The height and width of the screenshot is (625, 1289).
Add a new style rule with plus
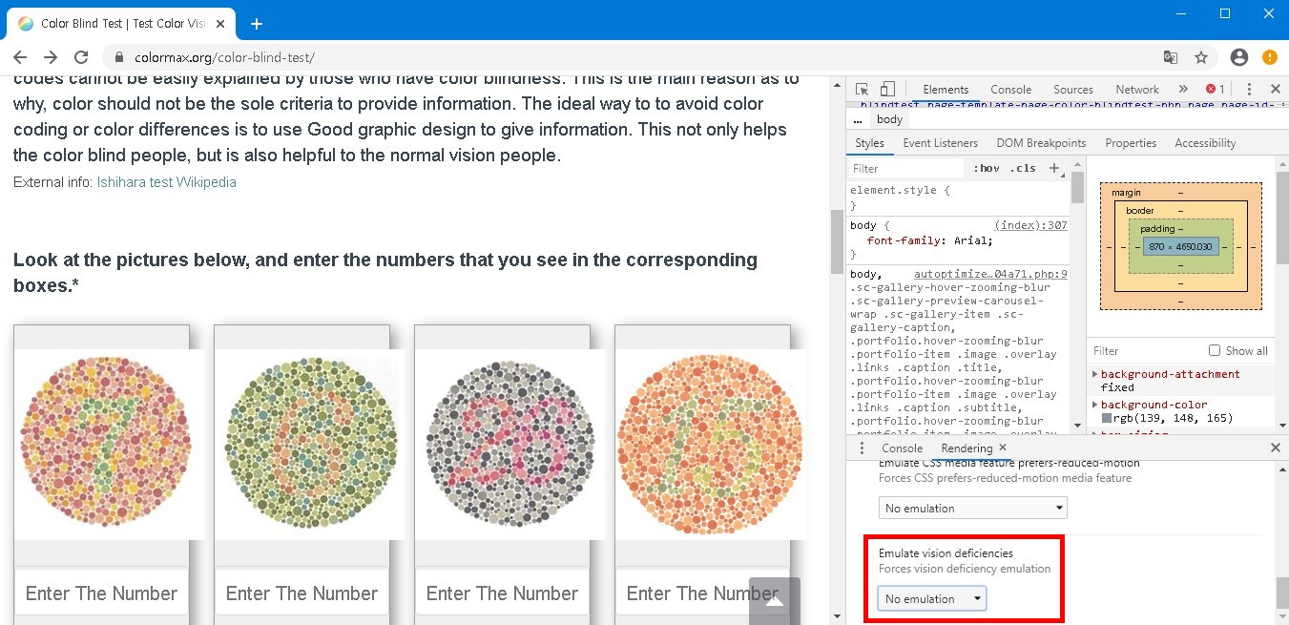coord(1054,168)
